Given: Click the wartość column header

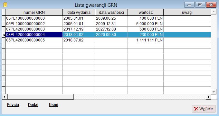Looking at the screenshot, I should (146, 13).
